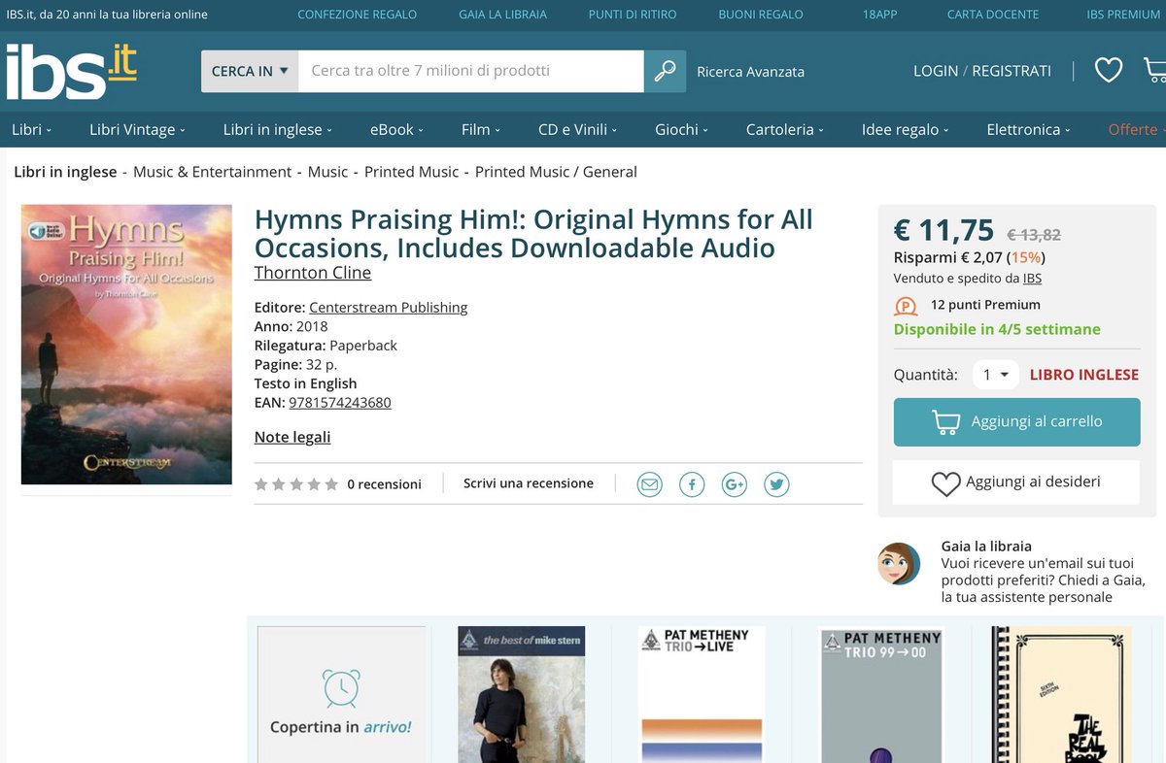
Task: Open the Offerte menu
Action: [1135, 129]
